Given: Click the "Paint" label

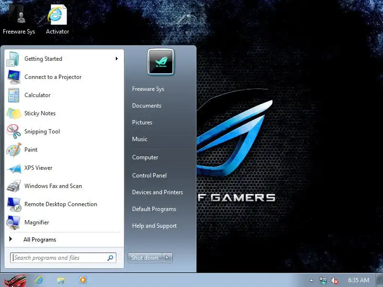Looking at the screenshot, I should click(x=31, y=150).
